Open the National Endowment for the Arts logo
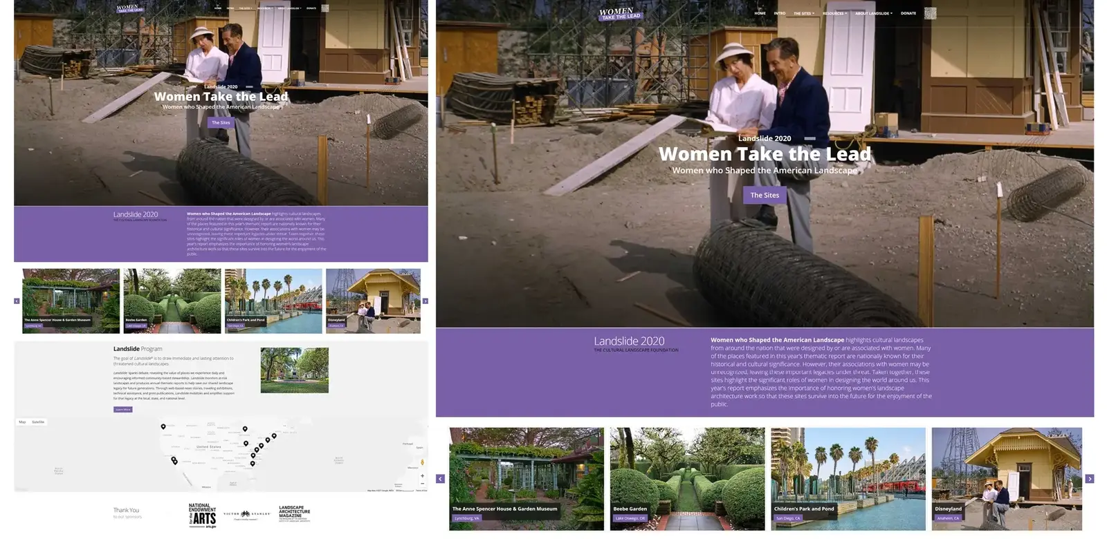Viewport: 1107px width, 539px height. pos(202,516)
